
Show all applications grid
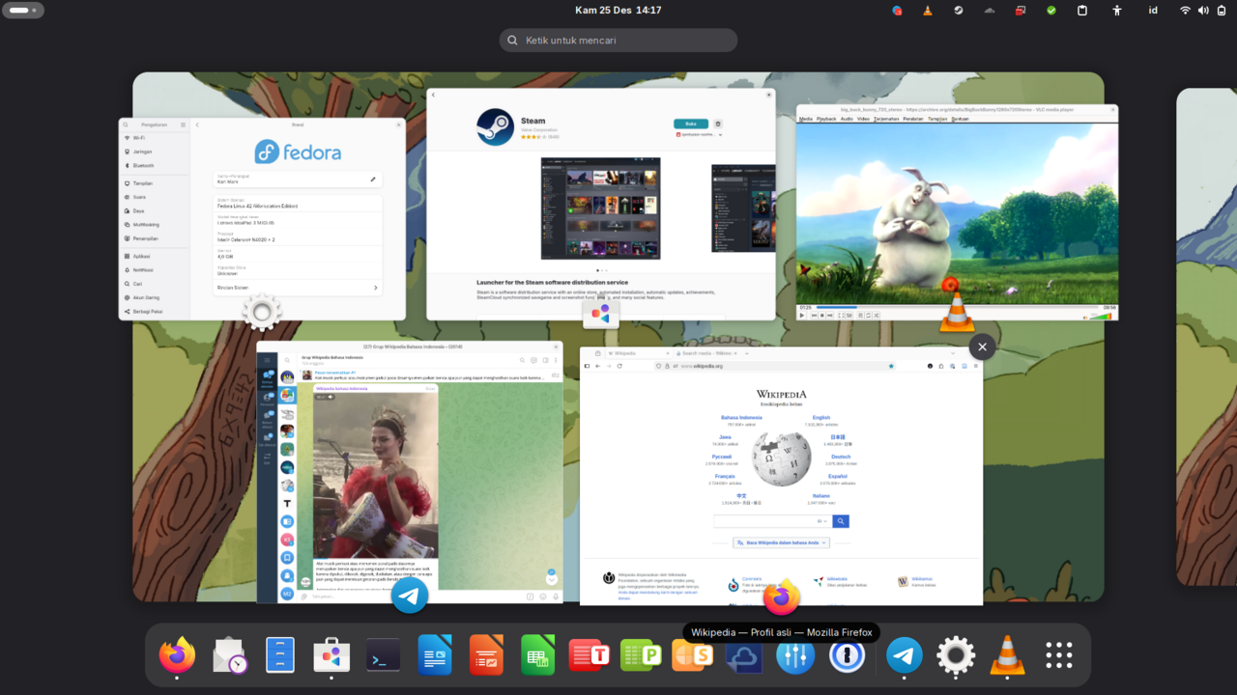[1059, 656]
